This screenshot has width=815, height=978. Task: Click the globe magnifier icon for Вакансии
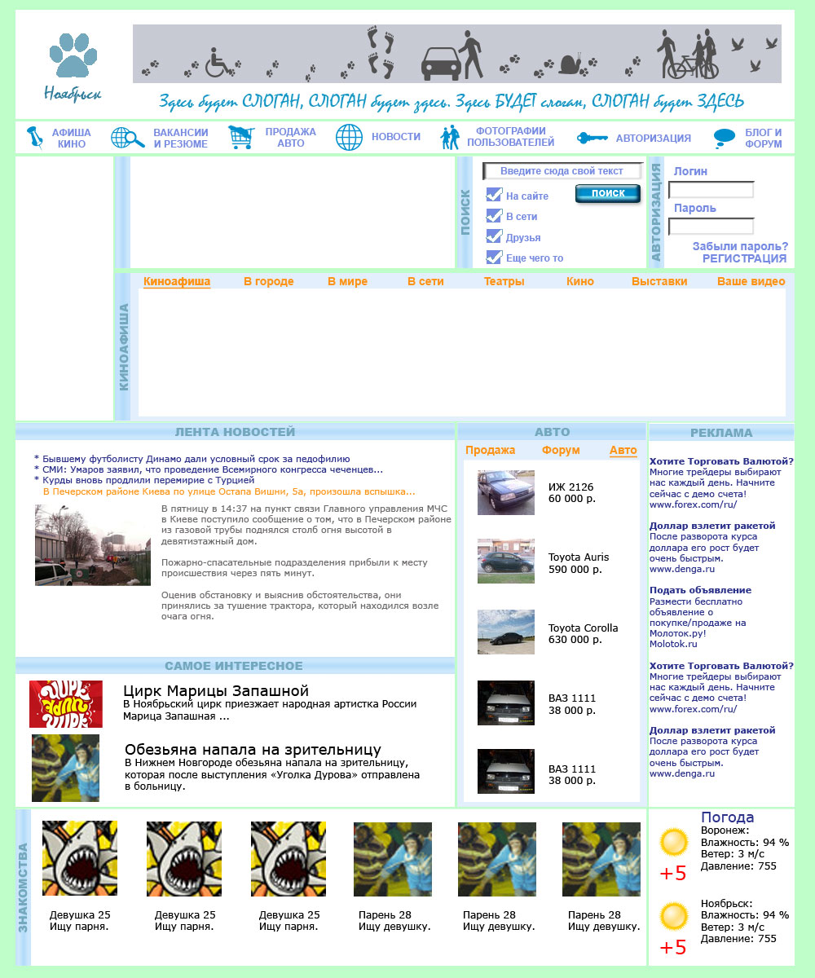(x=127, y=138)
